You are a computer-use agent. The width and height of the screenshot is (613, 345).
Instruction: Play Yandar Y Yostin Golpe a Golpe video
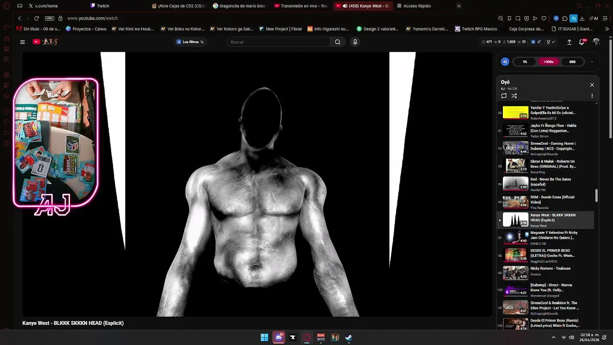tap(545, 113)
